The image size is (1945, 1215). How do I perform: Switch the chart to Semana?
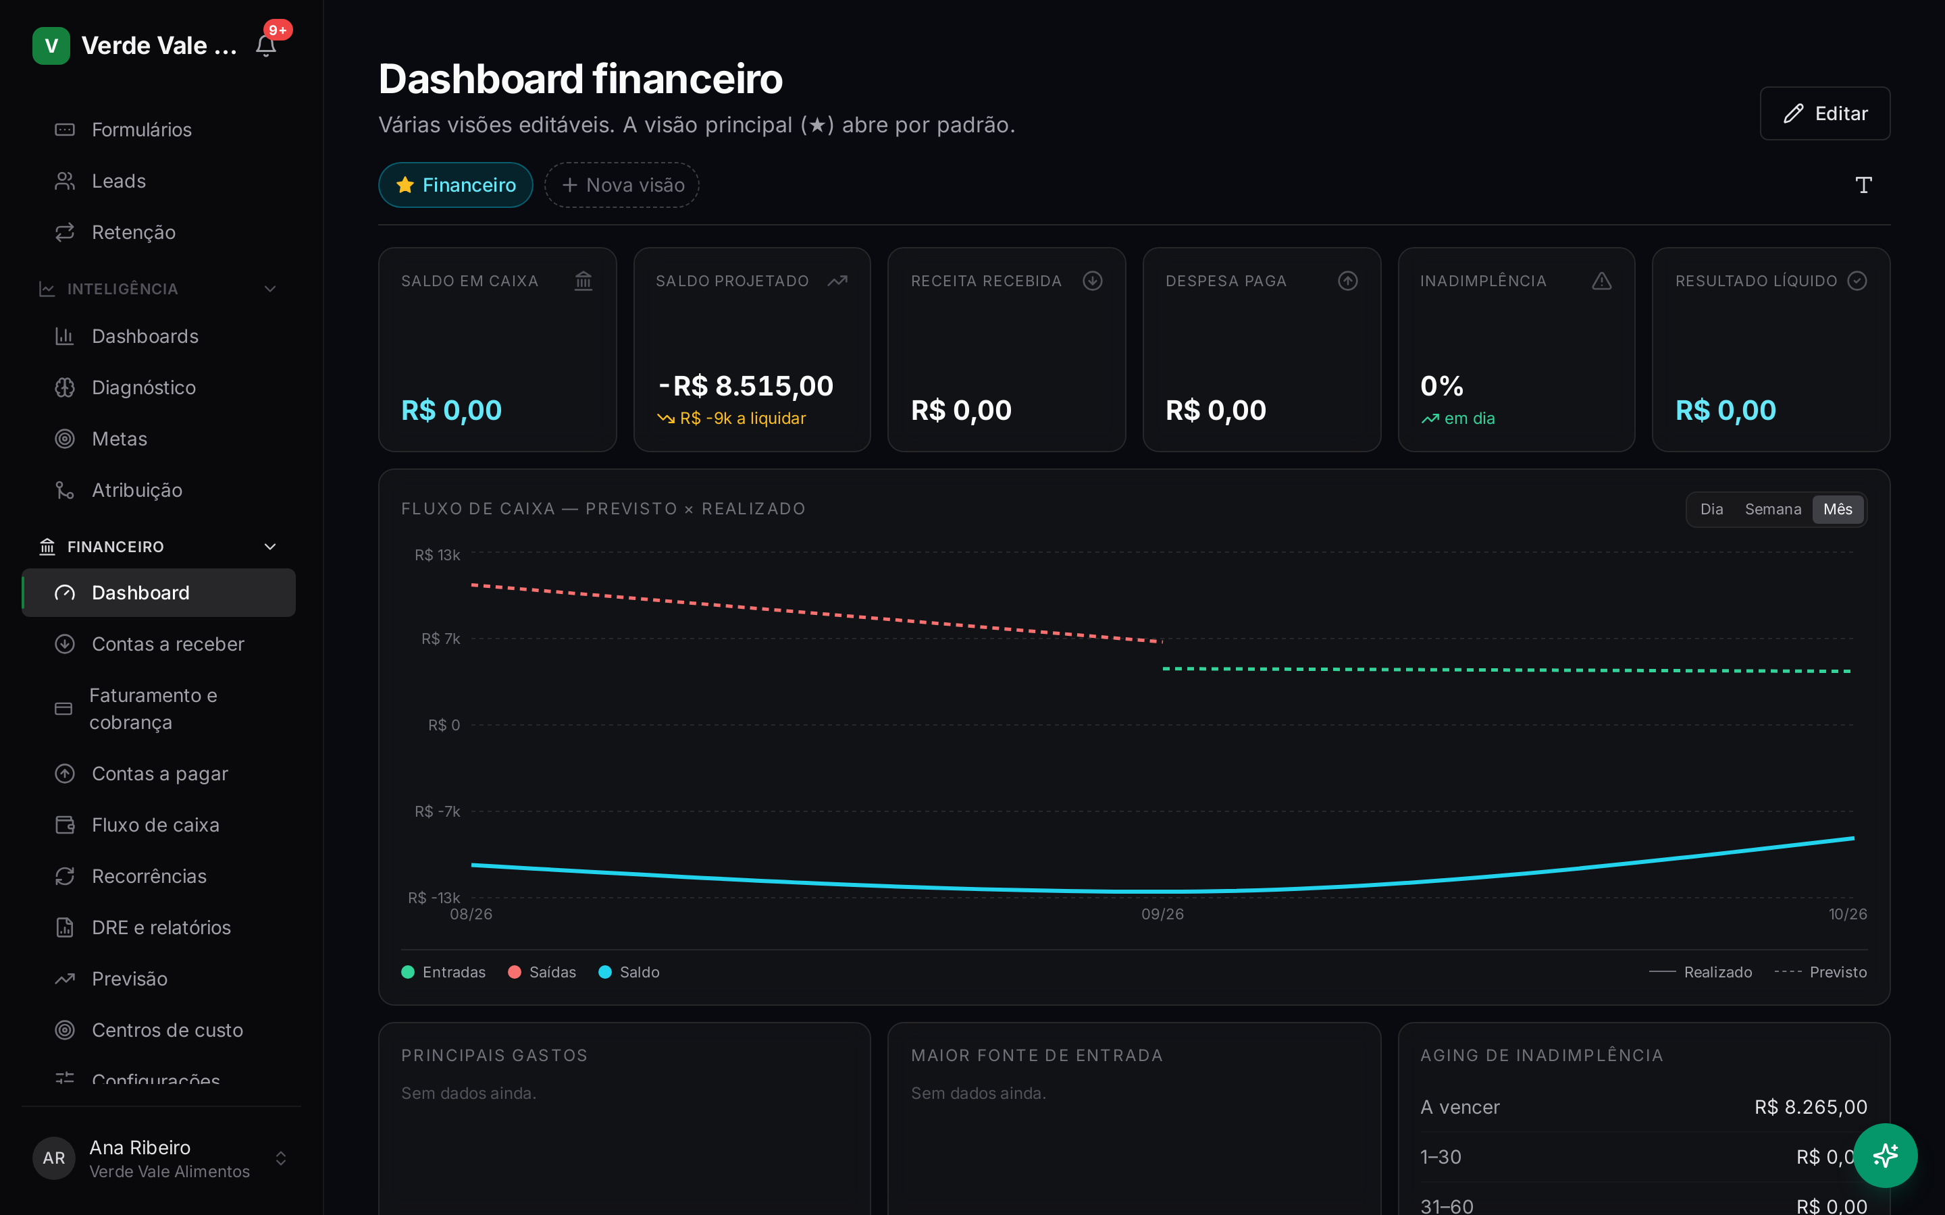(1773, 509)
